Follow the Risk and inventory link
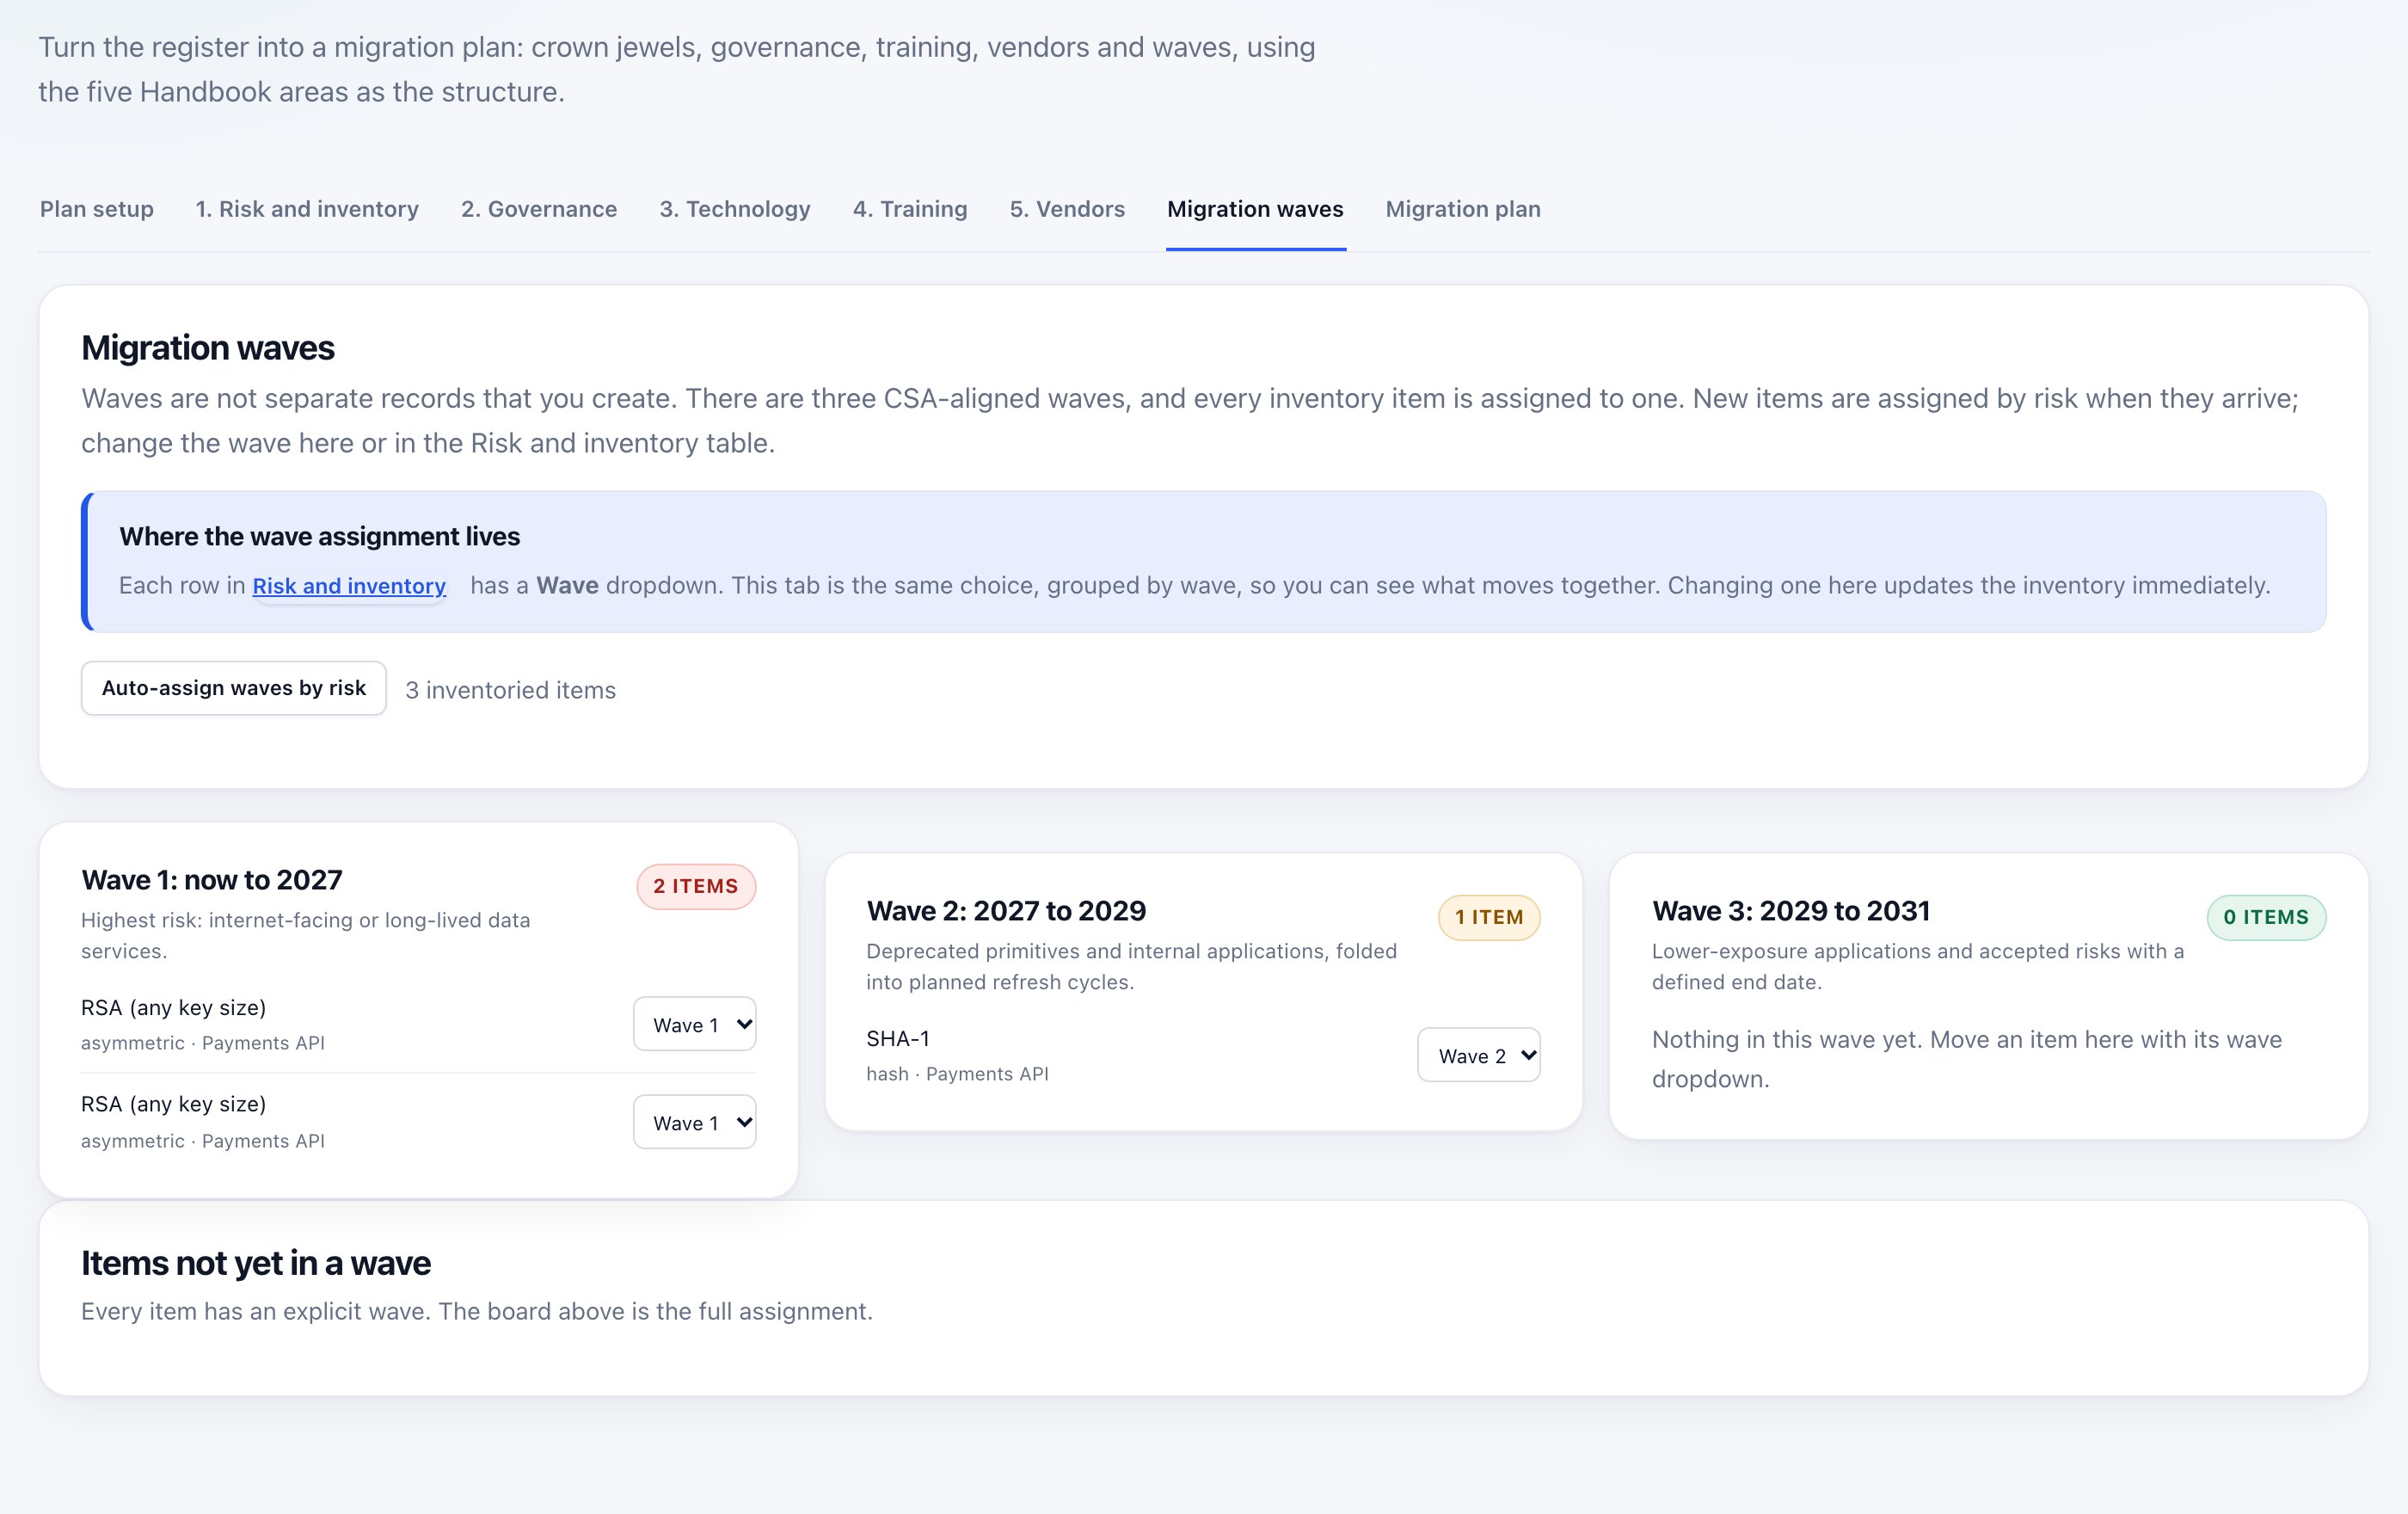Screen dimensions: 2408x1514 coord(349,586)
